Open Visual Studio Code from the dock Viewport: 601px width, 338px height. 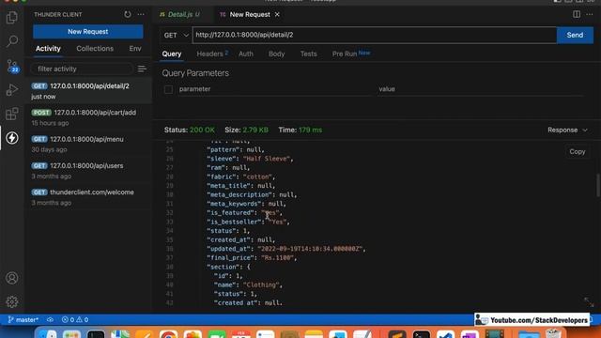(445, 334)
